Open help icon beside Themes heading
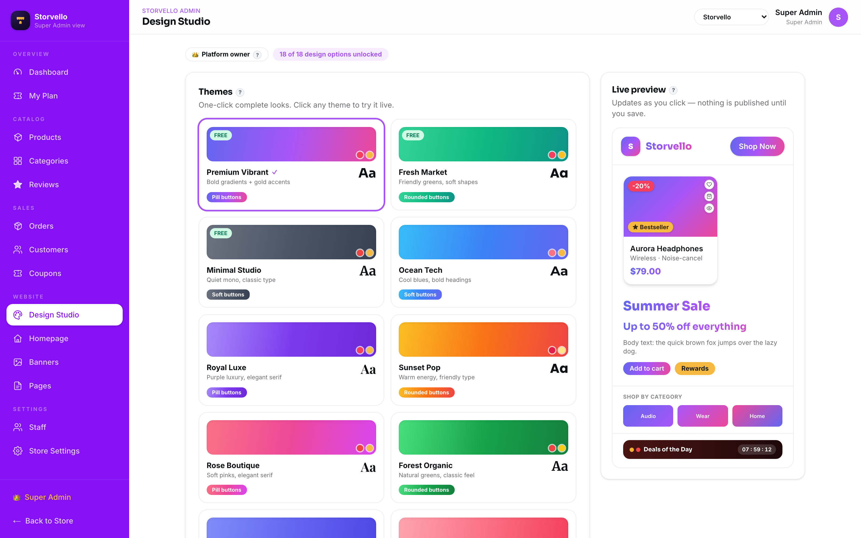Screen dimensions: 861x538 click(240, 92)
